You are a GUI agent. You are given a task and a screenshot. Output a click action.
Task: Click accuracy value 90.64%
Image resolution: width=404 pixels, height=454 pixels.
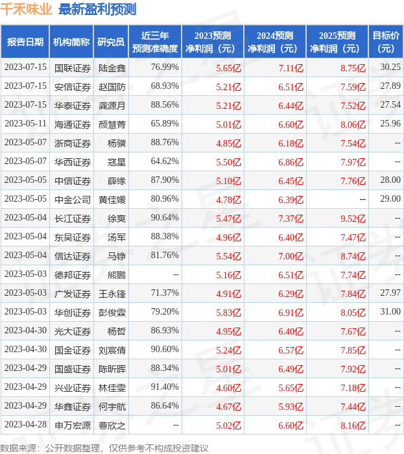pos(165,218)
